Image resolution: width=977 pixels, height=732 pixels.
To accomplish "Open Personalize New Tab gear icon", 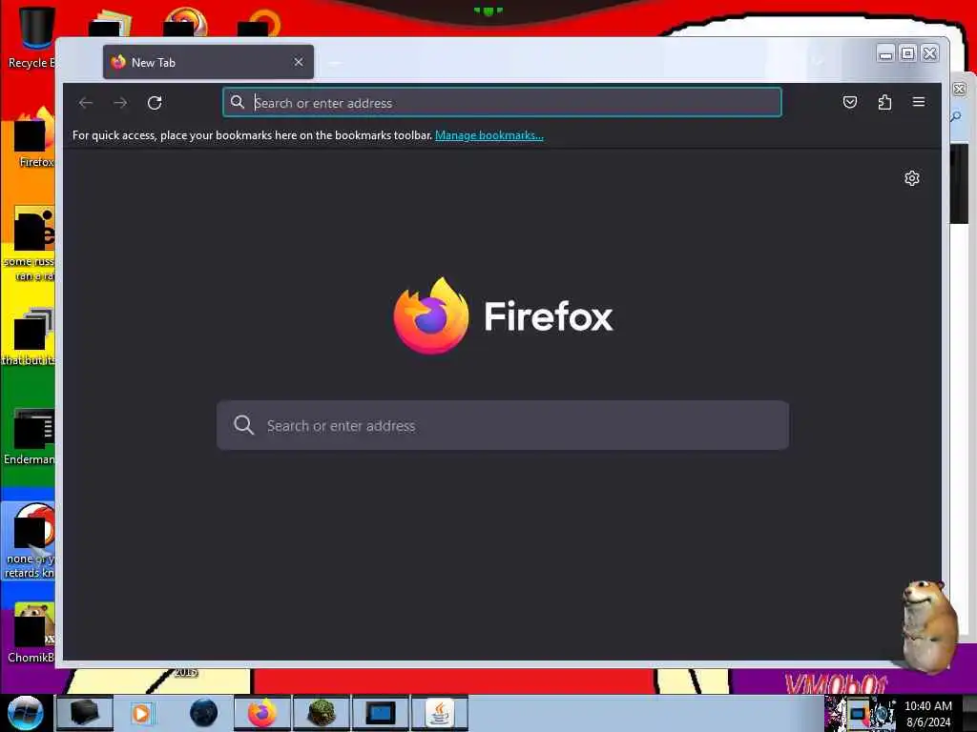I will 911,178.
